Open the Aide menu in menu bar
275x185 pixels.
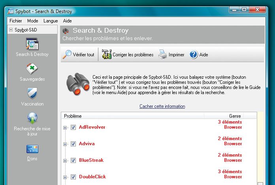[x=67, y=21]
